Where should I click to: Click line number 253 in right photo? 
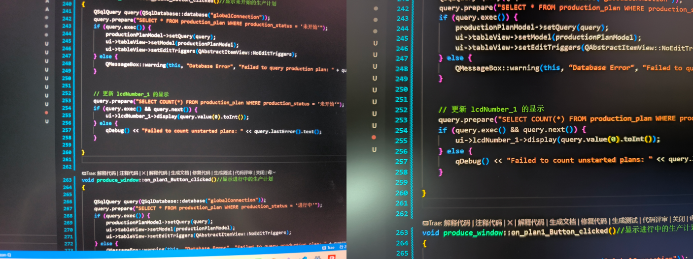(402, 120)
